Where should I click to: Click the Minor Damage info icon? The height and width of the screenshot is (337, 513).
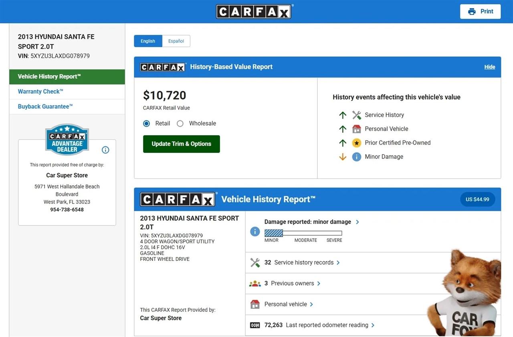pos(356,157)
